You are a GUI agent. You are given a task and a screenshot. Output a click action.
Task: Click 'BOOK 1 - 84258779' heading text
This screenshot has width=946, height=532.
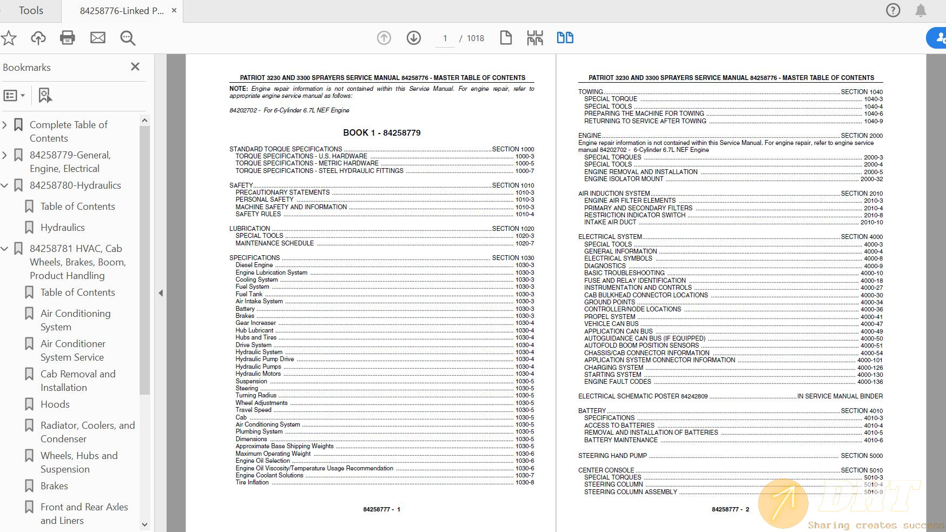tap(382, 132)
